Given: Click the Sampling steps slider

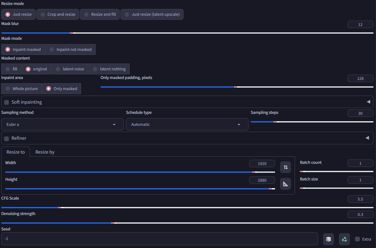Looking at the screenshot, I should [312, 122].
